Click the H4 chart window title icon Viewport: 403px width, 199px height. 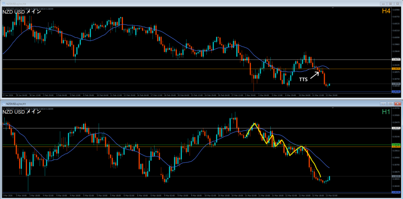pyautogui.click(x=4, y=4)
